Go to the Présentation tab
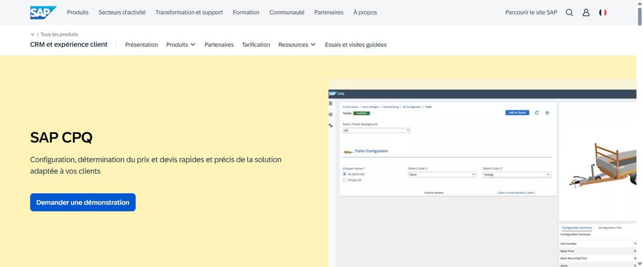 pos(141,45)
